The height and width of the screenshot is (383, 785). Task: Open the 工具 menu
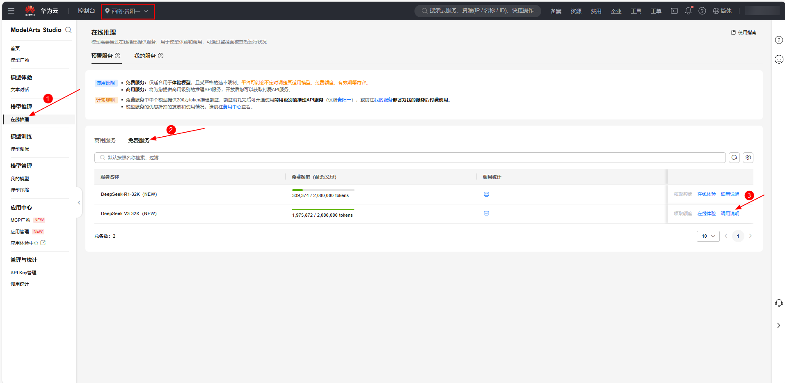coord(636,11)
